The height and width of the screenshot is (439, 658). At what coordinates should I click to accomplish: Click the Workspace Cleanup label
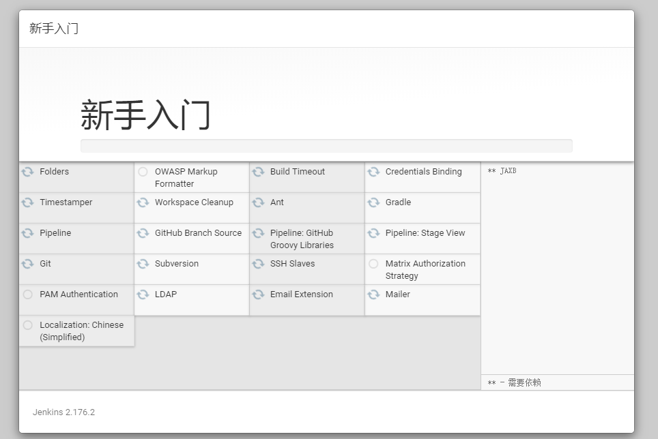[194, 202]
